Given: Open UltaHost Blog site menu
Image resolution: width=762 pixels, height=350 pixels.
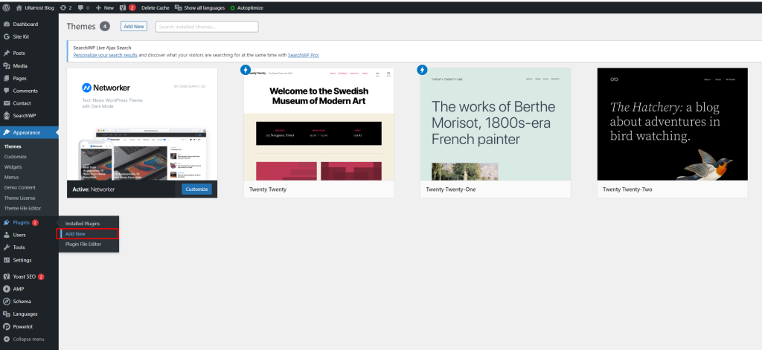Looking at the screenshot, I should click(x=39, y=7).
